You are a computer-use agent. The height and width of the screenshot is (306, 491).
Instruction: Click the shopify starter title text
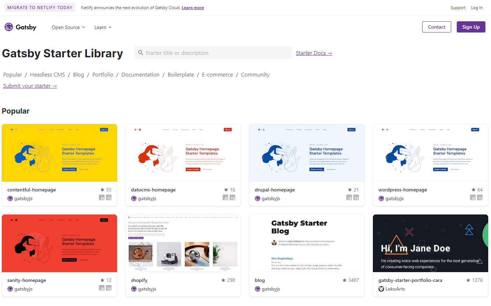[139, 280]
